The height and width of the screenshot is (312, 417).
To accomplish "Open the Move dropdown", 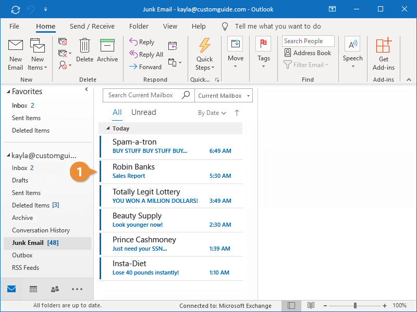I will pos(236,53).
